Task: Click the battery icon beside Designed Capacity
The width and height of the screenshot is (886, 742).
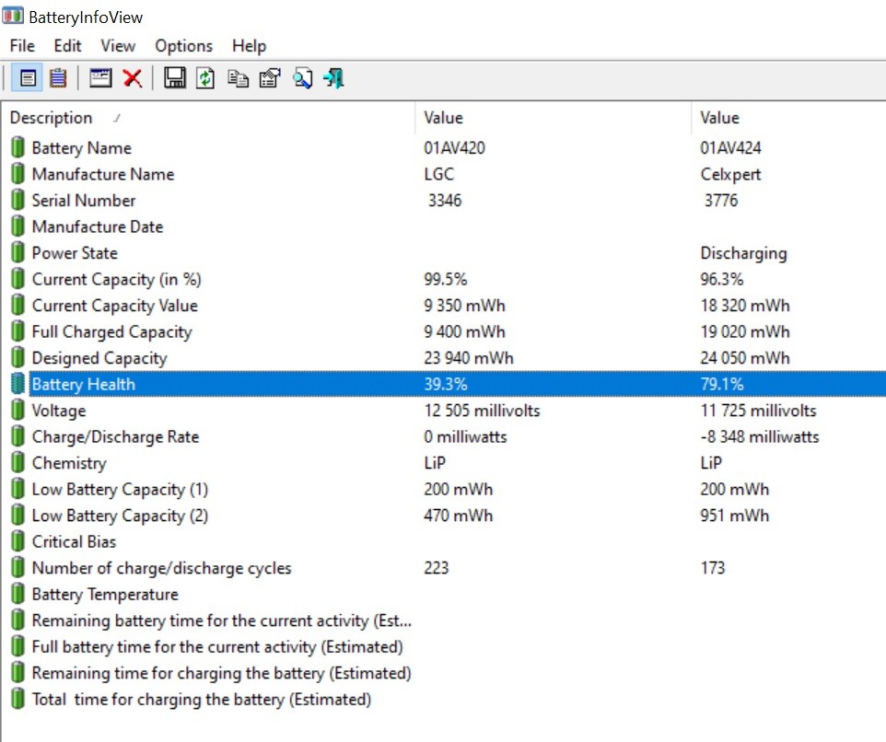Action: coord(18,357)
